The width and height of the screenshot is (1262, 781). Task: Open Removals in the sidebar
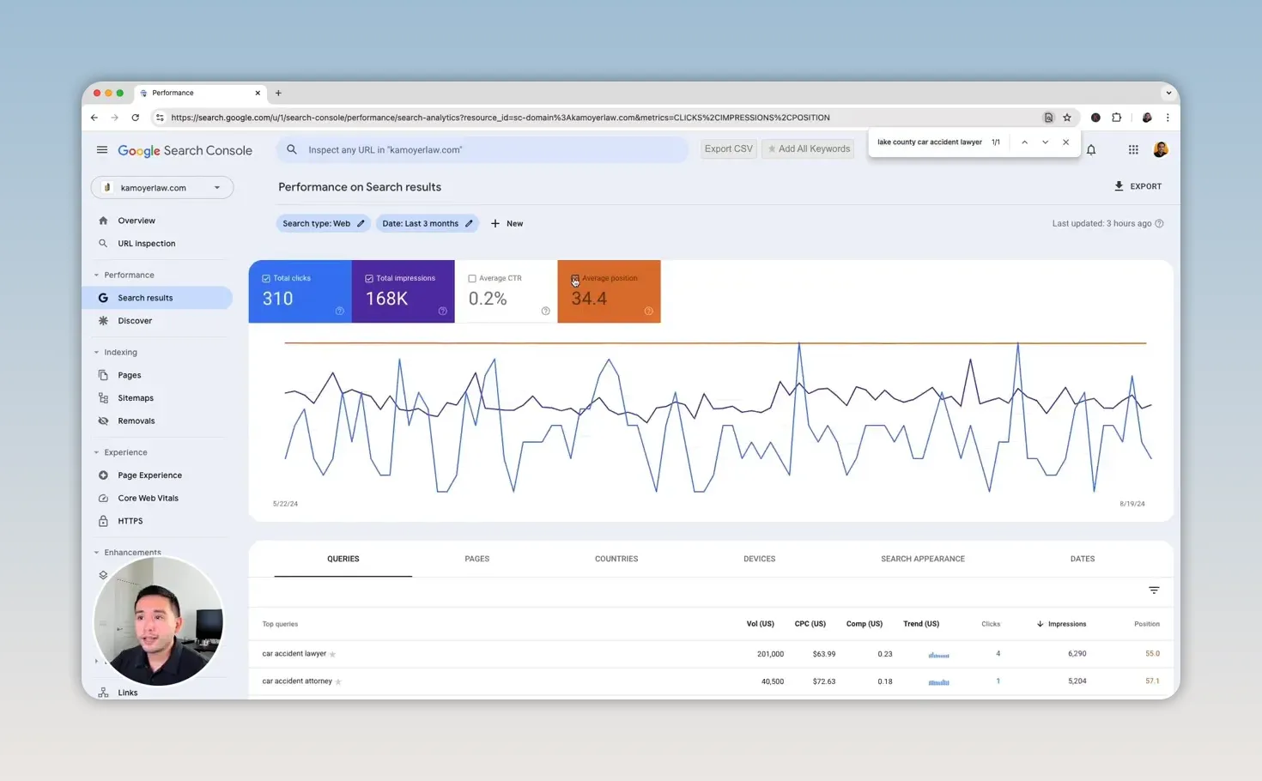[136, 421]
